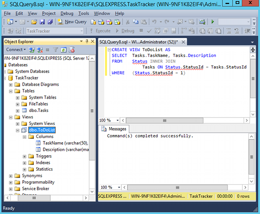Click the Open File folder icon
The height and width of the screenshot is (214, 260).
(x=35, y=22)
